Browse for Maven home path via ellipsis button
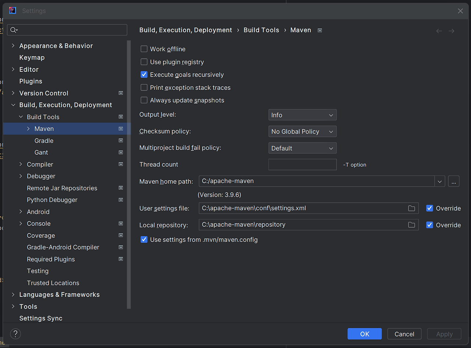 pyautogui.click(x=453, y=181)
